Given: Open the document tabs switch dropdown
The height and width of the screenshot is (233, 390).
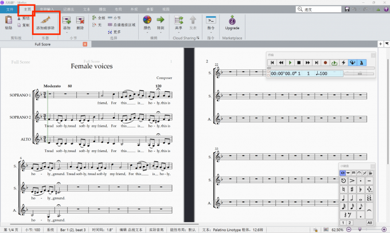Looking at the screenshot, I should tap(387, 44).
